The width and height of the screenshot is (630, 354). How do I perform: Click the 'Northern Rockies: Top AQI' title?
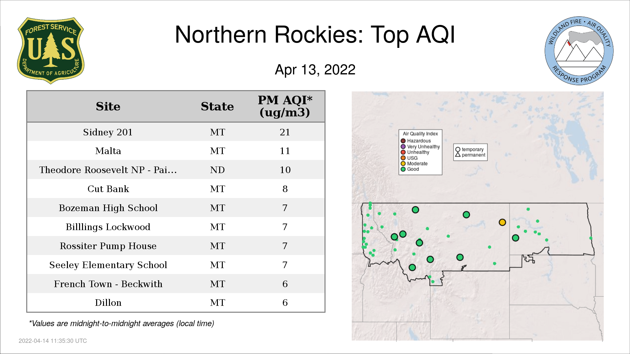tap(315, 35)
